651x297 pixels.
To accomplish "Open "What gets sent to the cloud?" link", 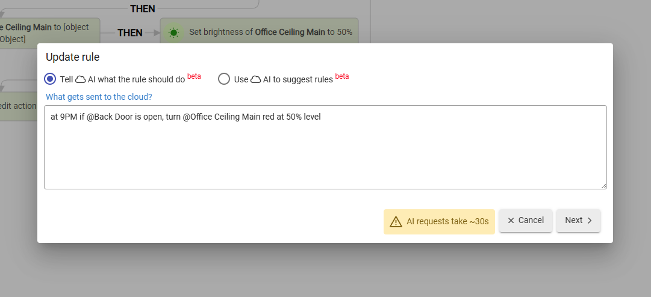I will tap(99, 97).
